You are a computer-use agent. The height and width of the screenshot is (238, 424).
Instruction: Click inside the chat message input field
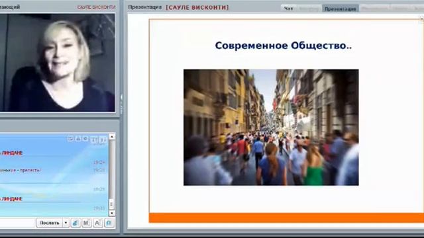pyautogui.click(x=18, y=223)
